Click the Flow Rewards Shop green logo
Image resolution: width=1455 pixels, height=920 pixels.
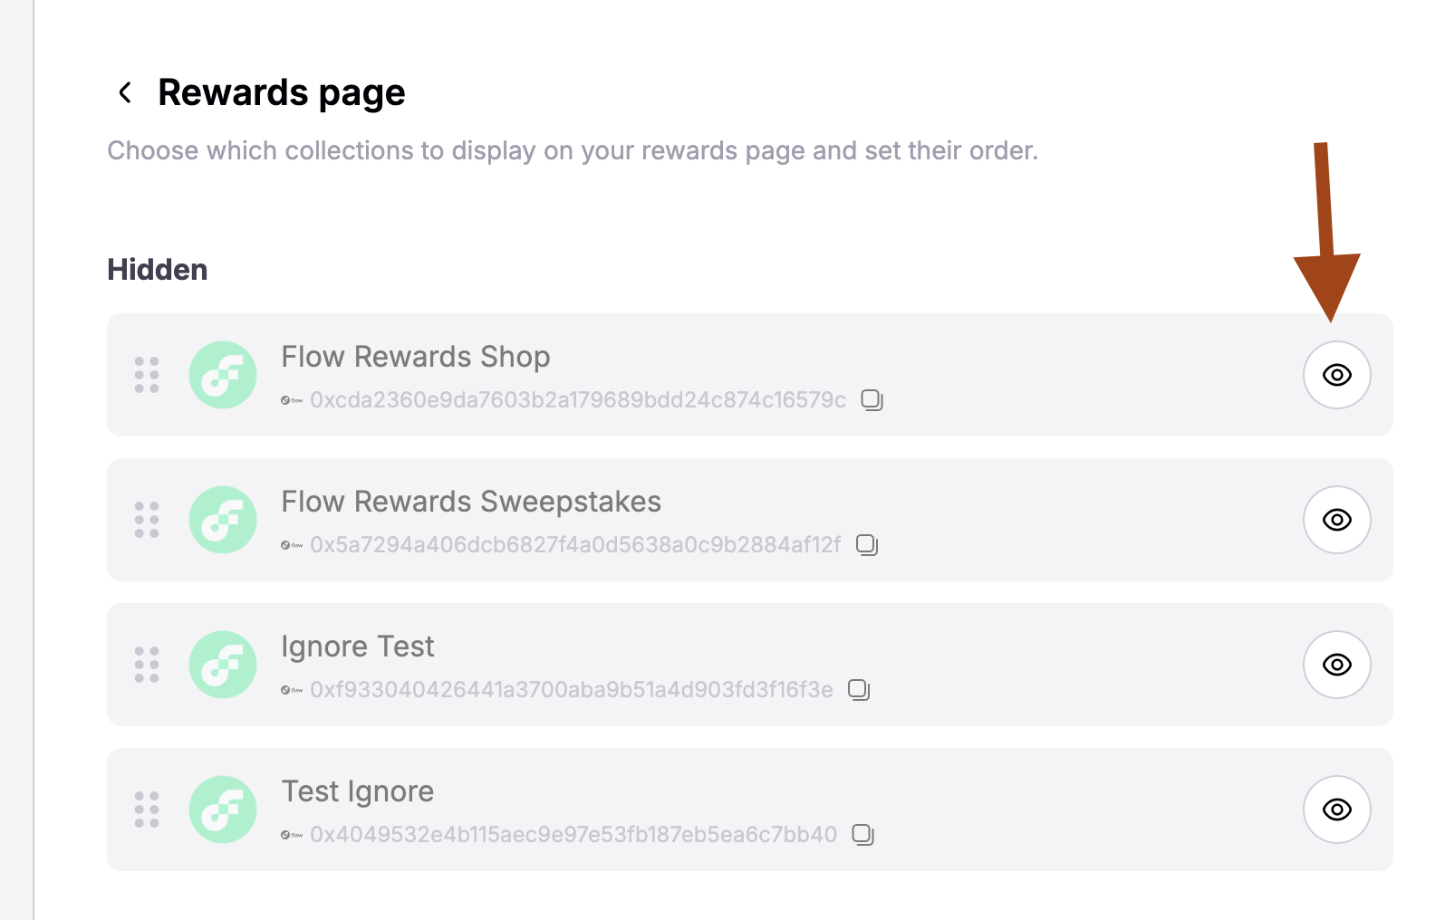coord(223,375)
